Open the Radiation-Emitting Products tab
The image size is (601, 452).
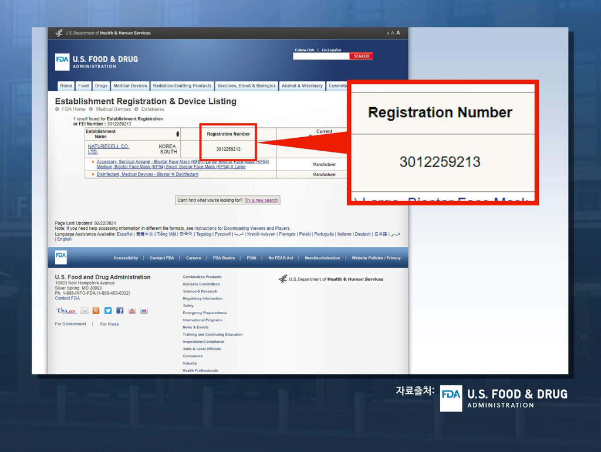[182, 86]
